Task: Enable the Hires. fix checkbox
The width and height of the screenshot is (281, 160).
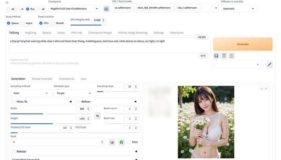Action: click(14, 102)
